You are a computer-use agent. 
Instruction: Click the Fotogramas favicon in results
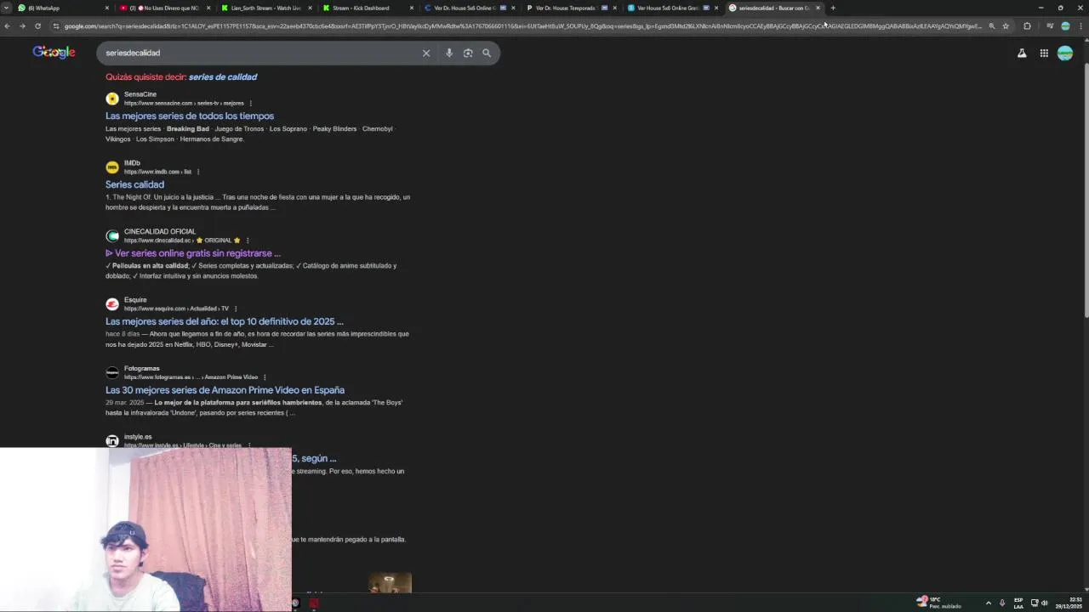coord(112,372)
